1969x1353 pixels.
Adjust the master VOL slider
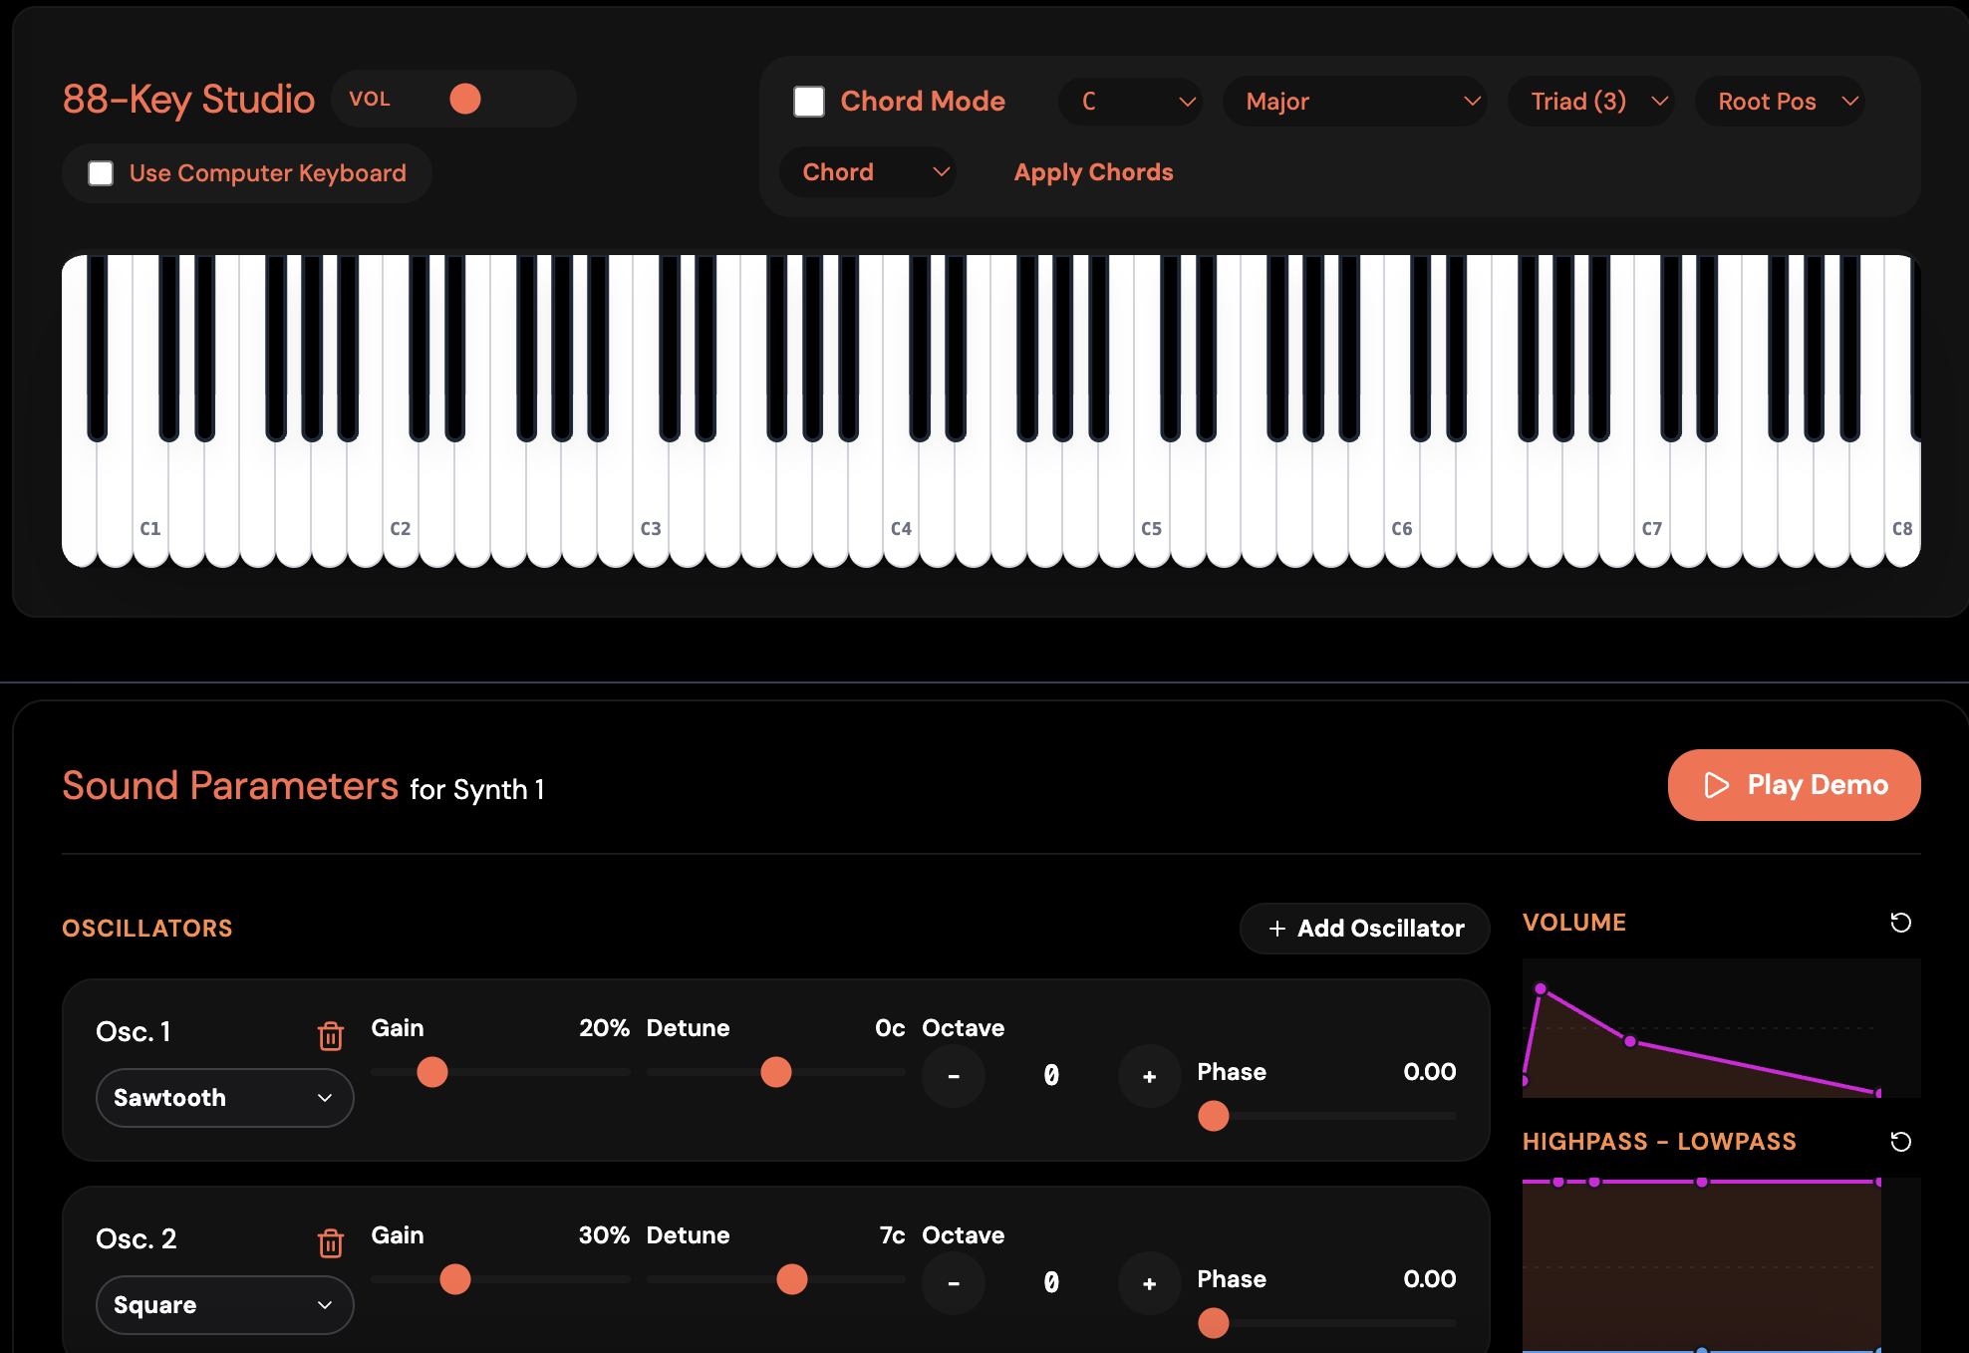465,99
